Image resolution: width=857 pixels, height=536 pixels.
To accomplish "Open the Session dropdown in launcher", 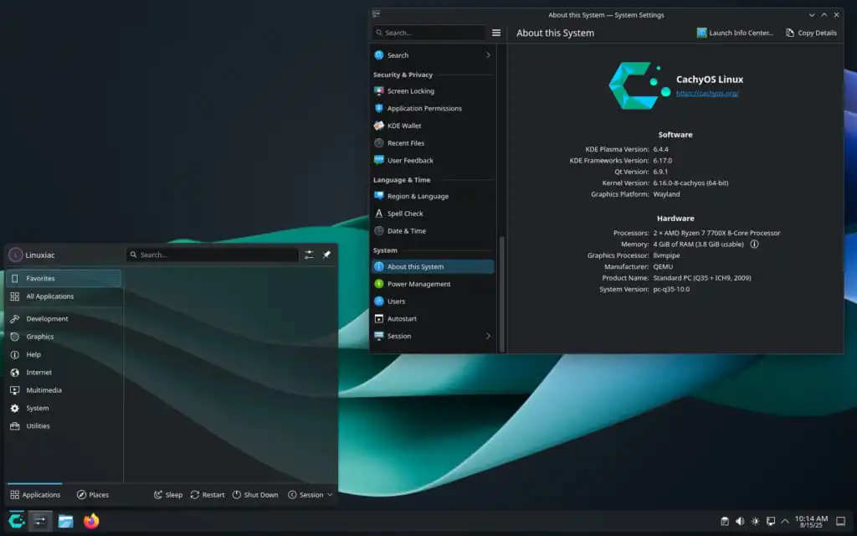I will coord(310,495).
